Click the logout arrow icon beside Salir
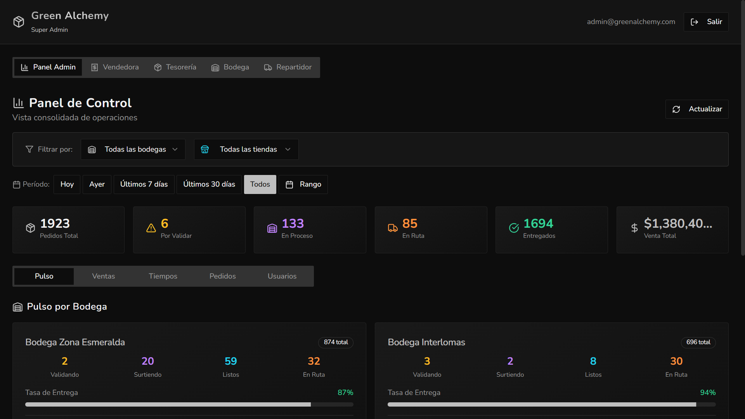The height and width of the screenshot is (419, 745). pyautogui.click(x=695, y=22)
